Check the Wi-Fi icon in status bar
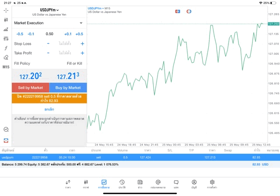The height and width of the screenshot is (196, 280). coord(261,3)
